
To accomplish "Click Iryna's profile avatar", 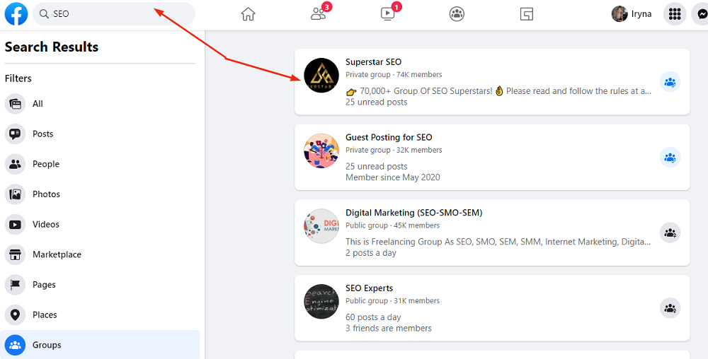I will 619,14.
